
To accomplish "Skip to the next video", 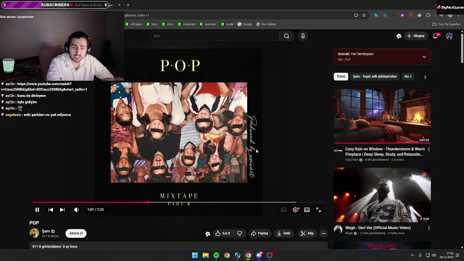I will coord(62,210).
